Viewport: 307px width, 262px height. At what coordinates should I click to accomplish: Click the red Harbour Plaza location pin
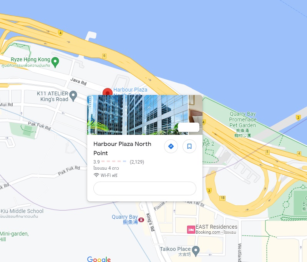[x=108, y=92]
